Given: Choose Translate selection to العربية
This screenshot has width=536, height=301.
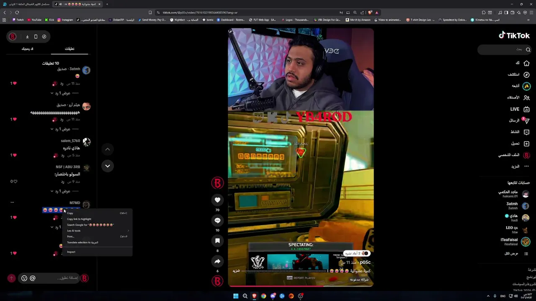Looking at the screenshot, I should (x=97, y=242).
